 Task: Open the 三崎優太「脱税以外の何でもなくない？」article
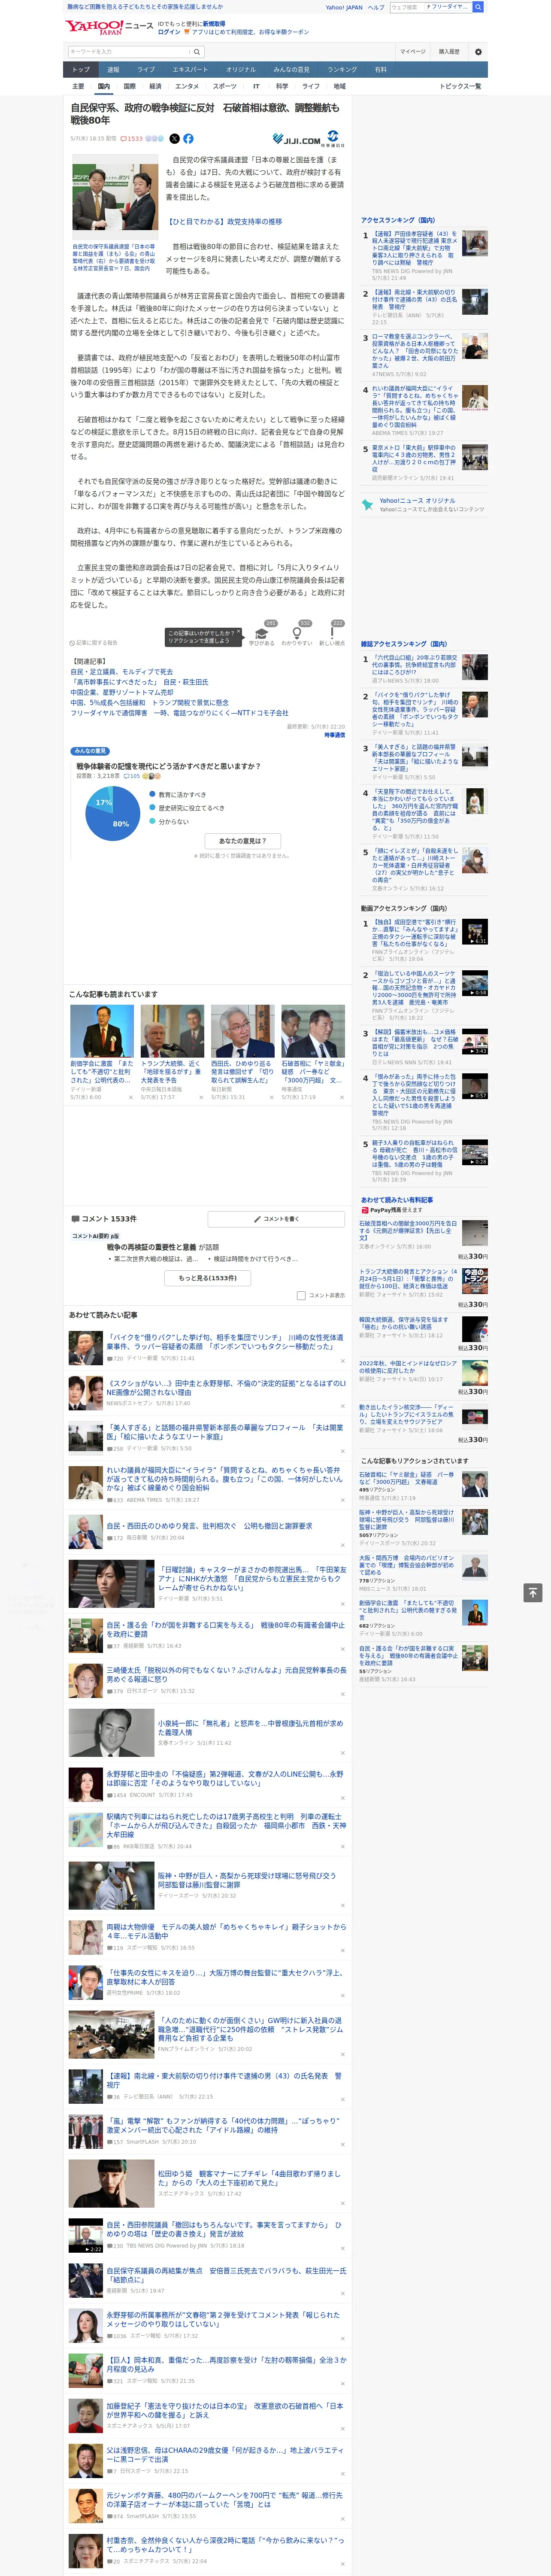[x=227, y=1675]
